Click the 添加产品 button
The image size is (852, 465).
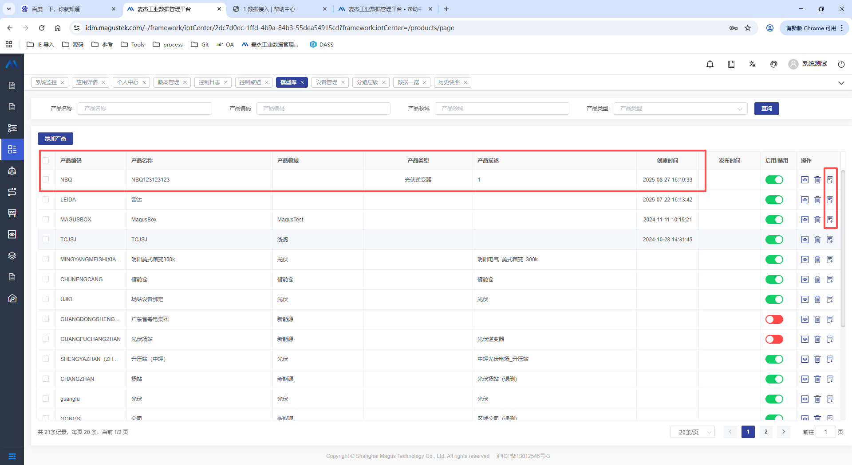coord(55,139)
